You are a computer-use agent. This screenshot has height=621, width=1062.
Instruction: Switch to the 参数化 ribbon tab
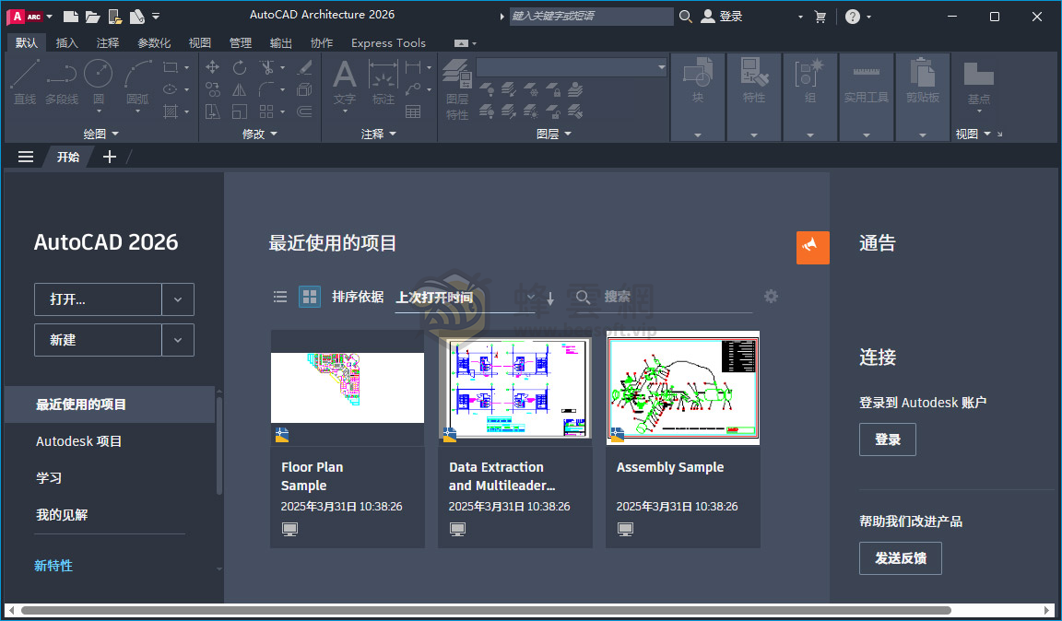(154, 42)
